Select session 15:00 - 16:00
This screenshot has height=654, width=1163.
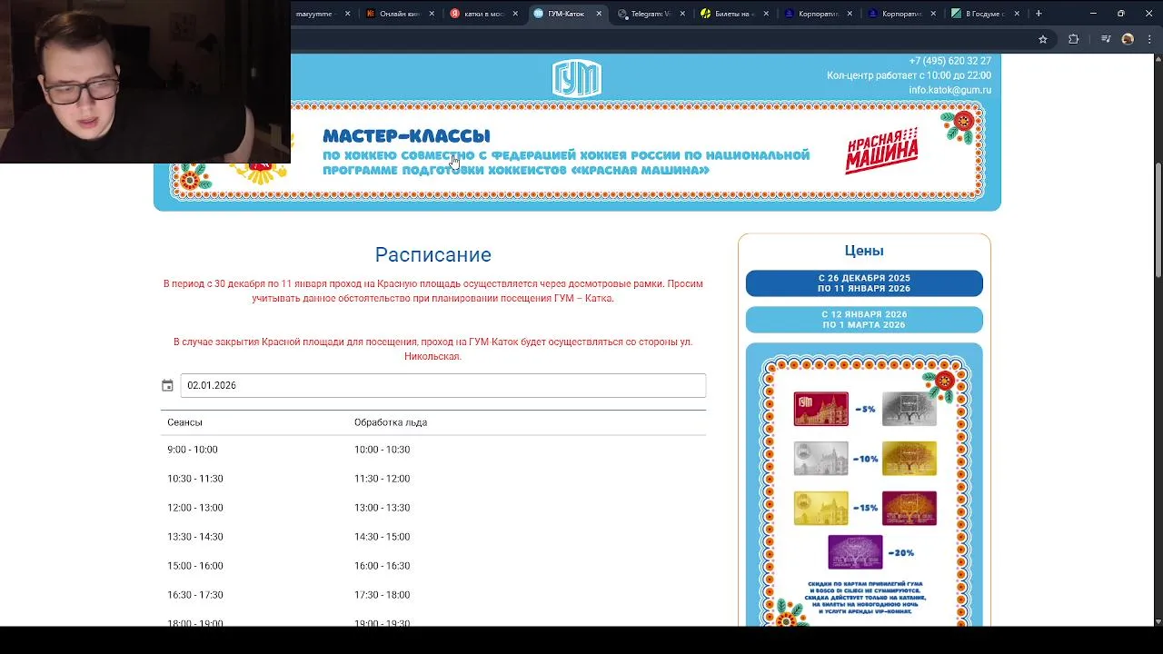tap(195, 566)
